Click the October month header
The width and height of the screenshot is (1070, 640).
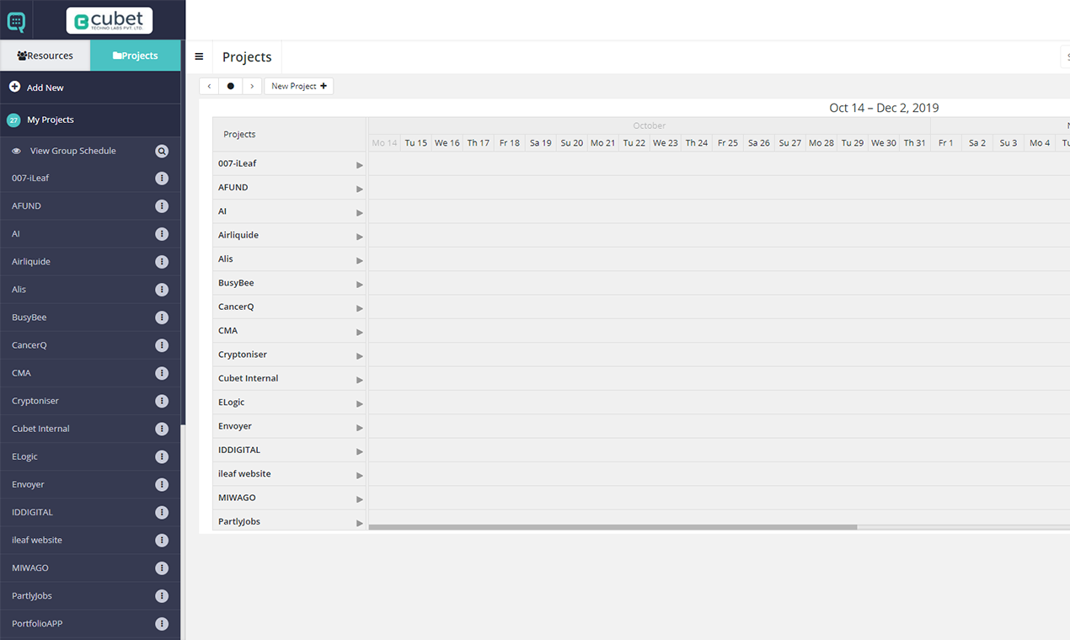tap(650, 125)
